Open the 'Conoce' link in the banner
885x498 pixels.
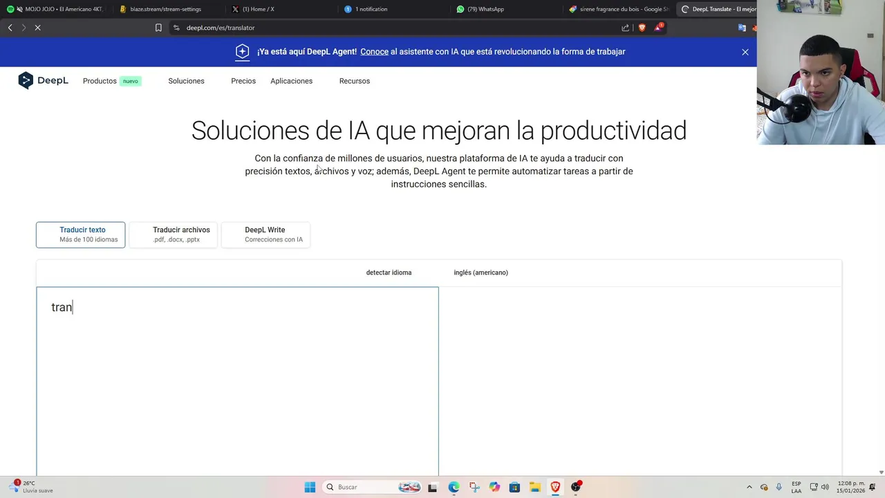point(374,52)
